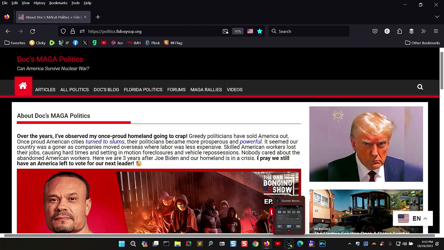
Task: Click the Doc's MAGA Politics site title
Action: [x=50, y=59]
